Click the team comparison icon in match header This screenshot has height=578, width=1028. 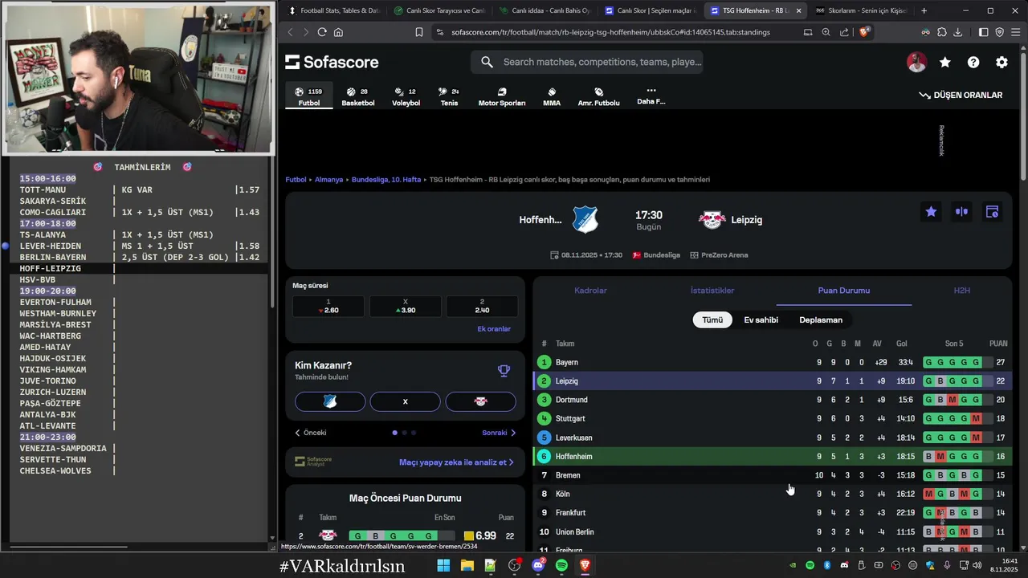pyautogui.click(x=961, y=212)
